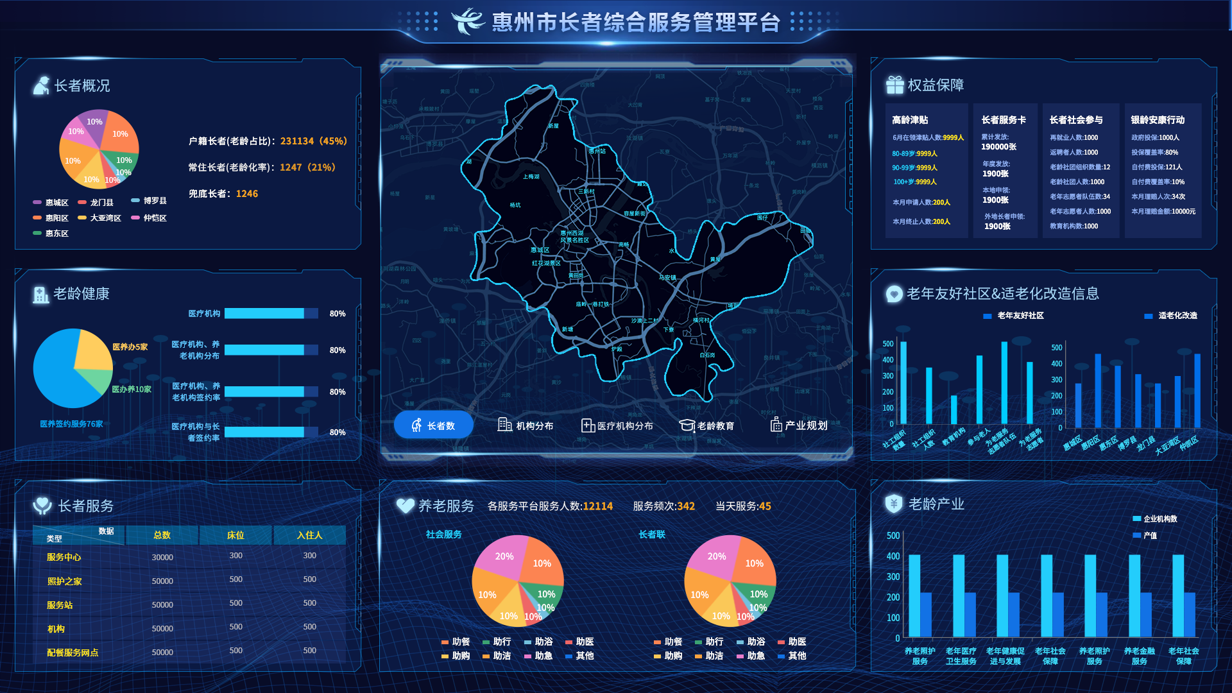Click the 服务中心 table row link

64,557
